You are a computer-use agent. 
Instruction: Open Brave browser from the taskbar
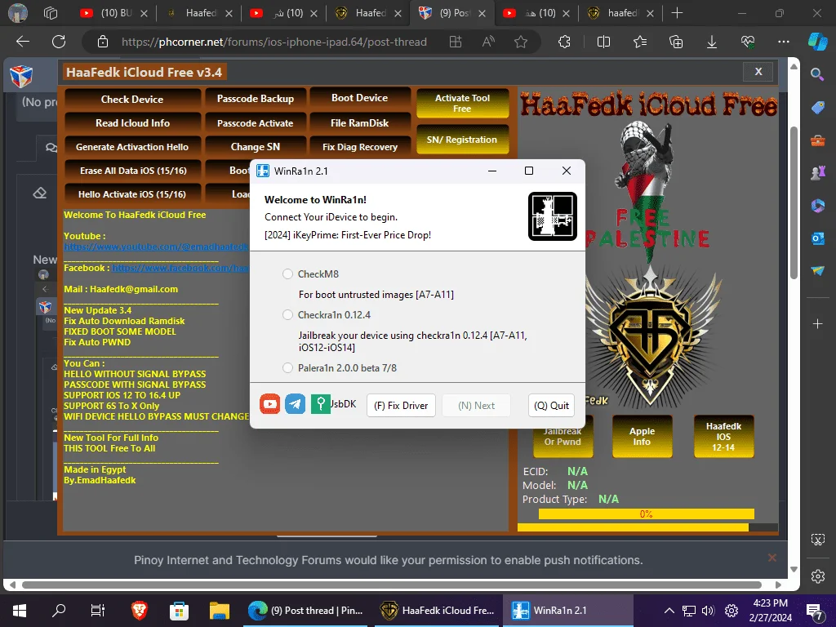click(x=139, y=611)
